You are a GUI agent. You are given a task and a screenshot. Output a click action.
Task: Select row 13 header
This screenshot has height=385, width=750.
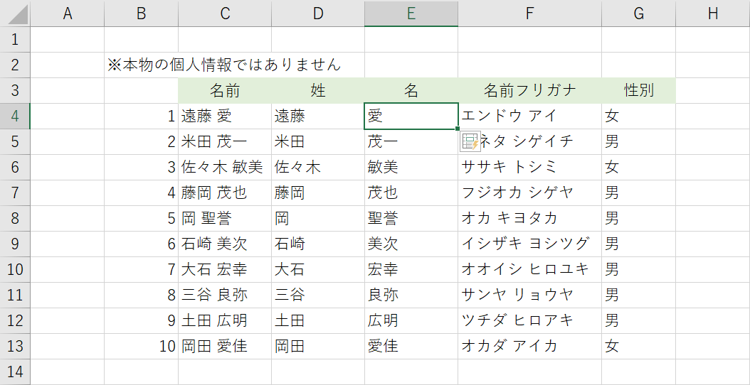coord(15,346)
